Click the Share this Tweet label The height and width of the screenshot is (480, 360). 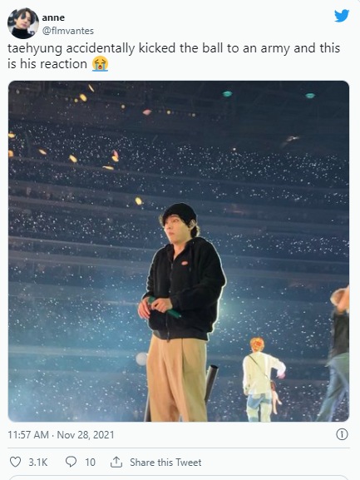click(x=165, y=463)
